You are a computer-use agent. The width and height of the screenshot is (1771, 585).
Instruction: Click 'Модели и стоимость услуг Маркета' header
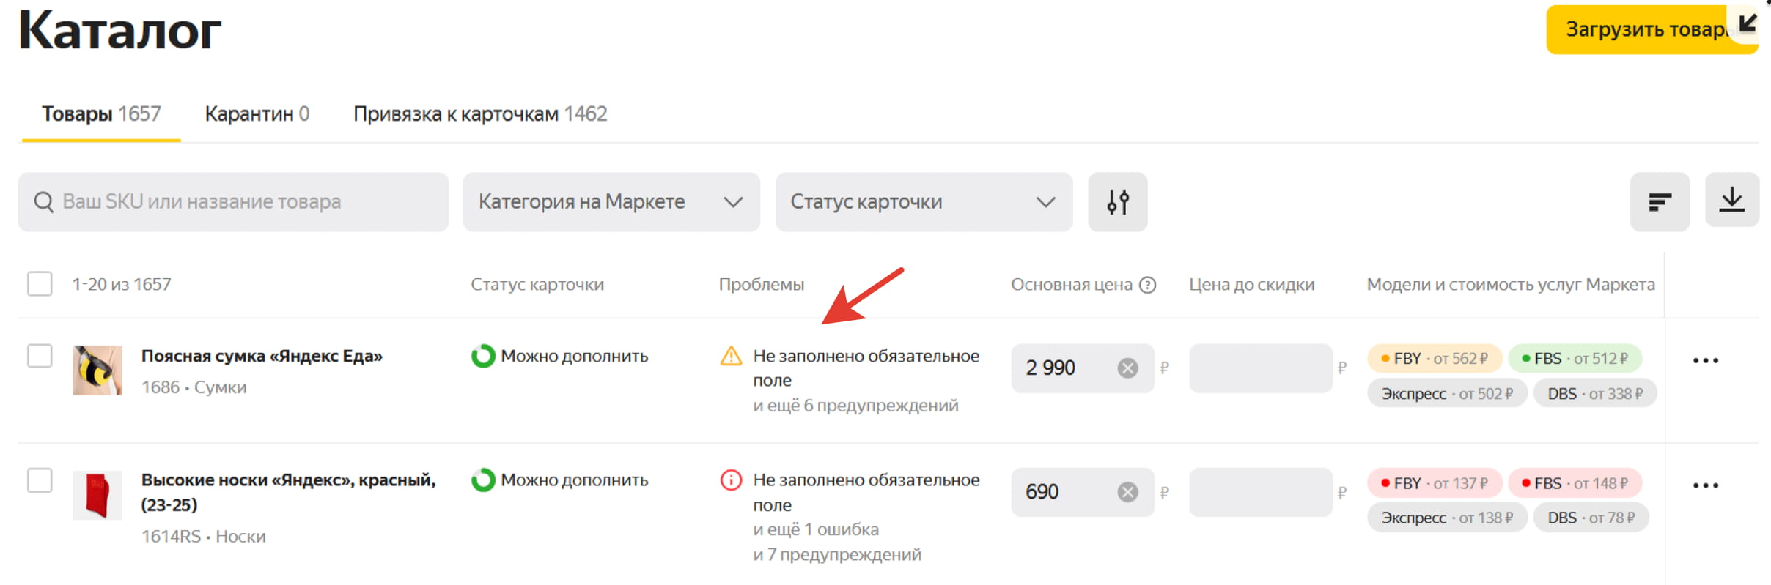(x=1511, y=285)
